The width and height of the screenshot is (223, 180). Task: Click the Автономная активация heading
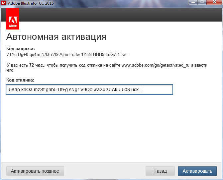56,37
